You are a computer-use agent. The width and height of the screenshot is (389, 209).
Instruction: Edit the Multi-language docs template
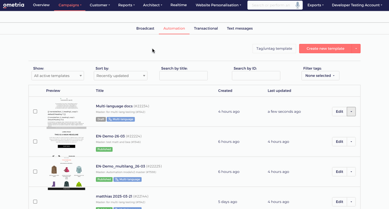339,112
